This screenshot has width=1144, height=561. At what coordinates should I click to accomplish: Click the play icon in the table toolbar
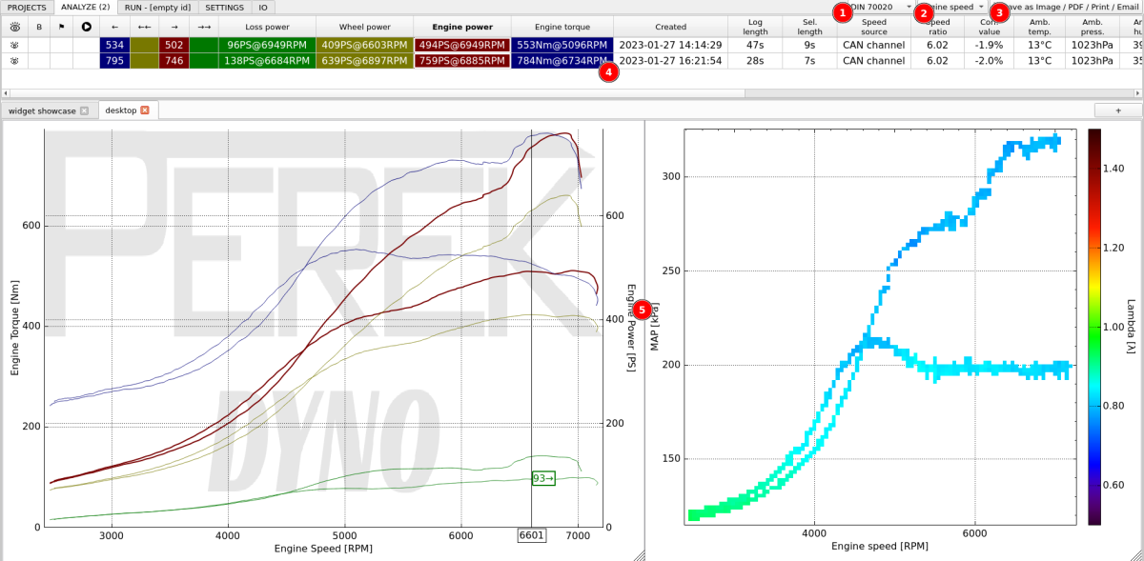tap(86, 27)
